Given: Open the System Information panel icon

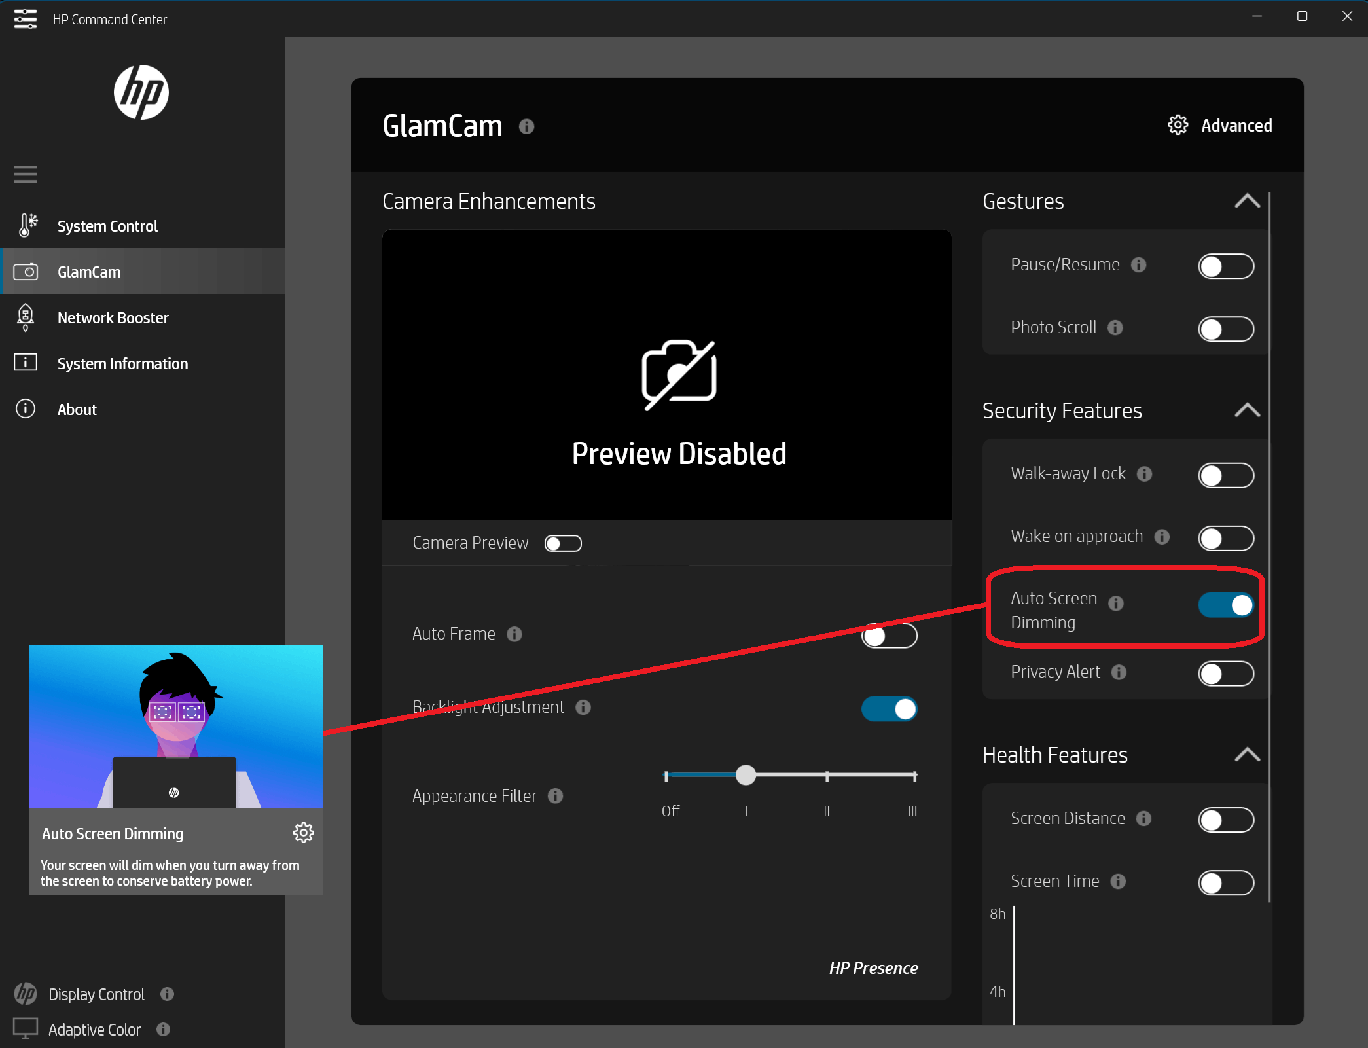Looking at the screenshot, I should click(x=25, y=363).
